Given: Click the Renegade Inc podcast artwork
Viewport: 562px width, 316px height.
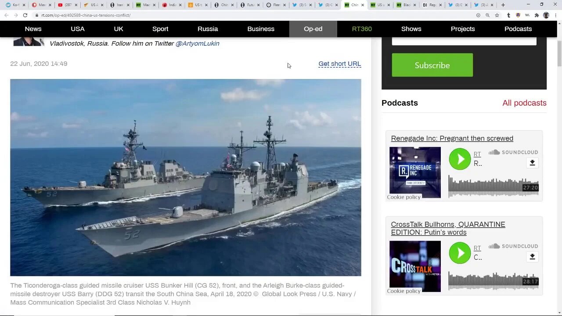Looking at the screenshot, I should (415, 172).
